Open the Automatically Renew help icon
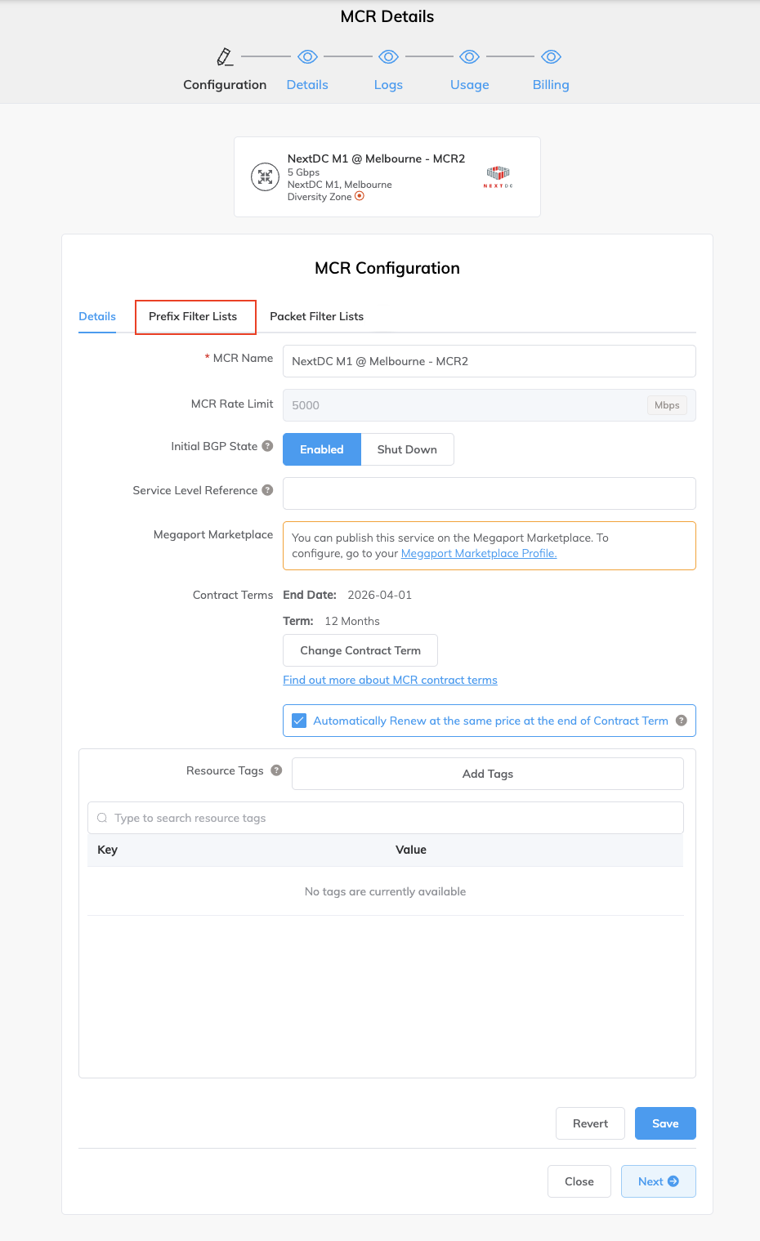The width and height of the screenshot is (760, 1241). click(x=681, y=721)
